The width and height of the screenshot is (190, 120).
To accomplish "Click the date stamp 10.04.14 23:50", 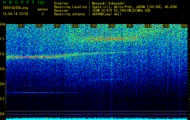I will coord(15,14).
